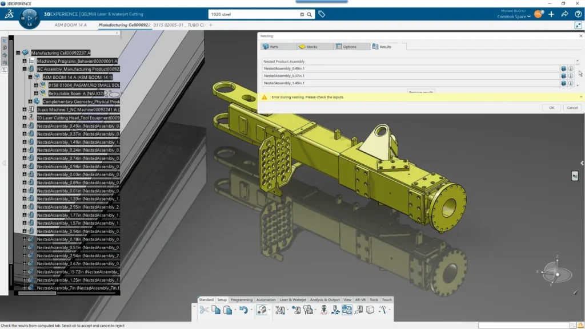The image size is (585, 329).
Task: Click Cancel in the Nesting dialog
Action: pos(572,108)
